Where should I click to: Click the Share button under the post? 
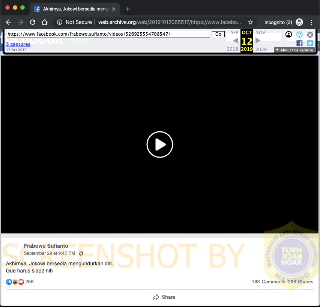click(164, 297)
